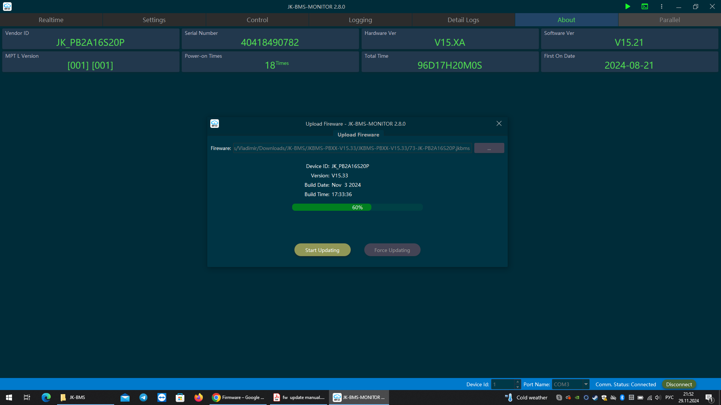Open the Settings tab
The width and height of the screenshot is (721, 405).
[x=154, y=20]
